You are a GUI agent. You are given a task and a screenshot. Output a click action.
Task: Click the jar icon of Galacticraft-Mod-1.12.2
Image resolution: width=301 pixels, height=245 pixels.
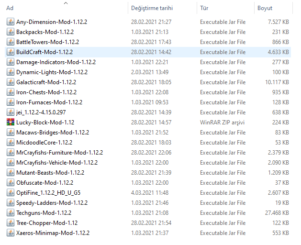pos(11,82)
